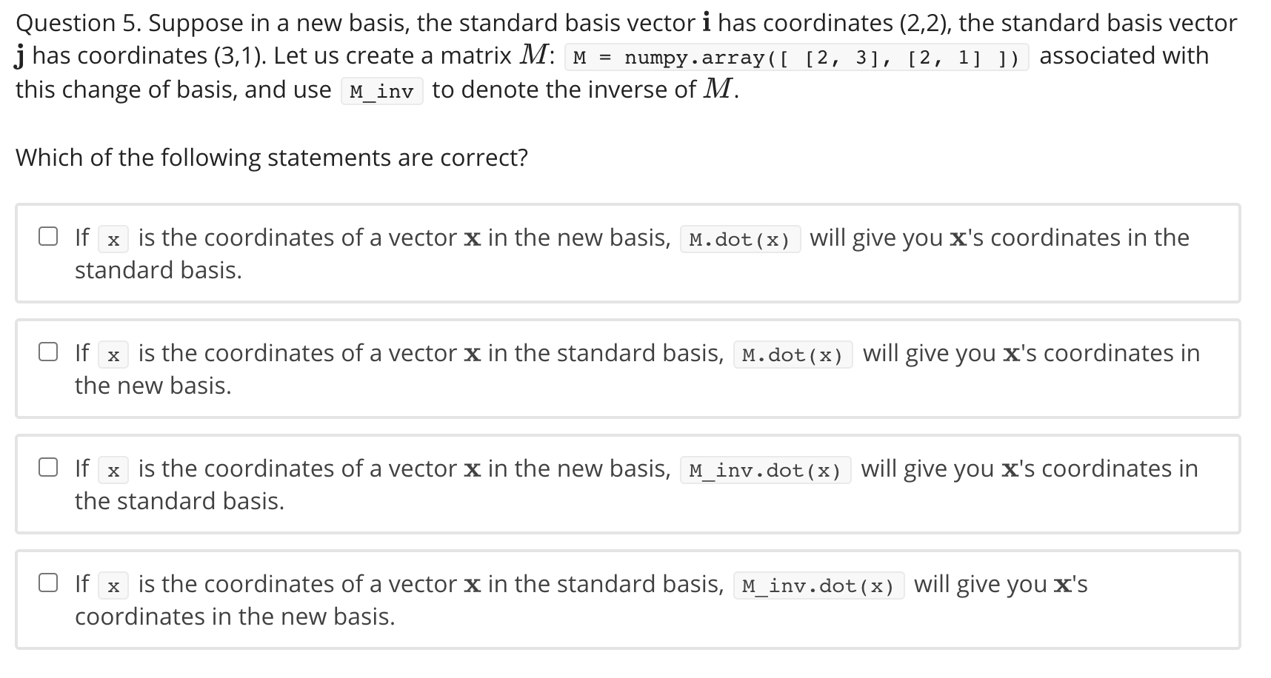Select the bottom answer option card

630,599
